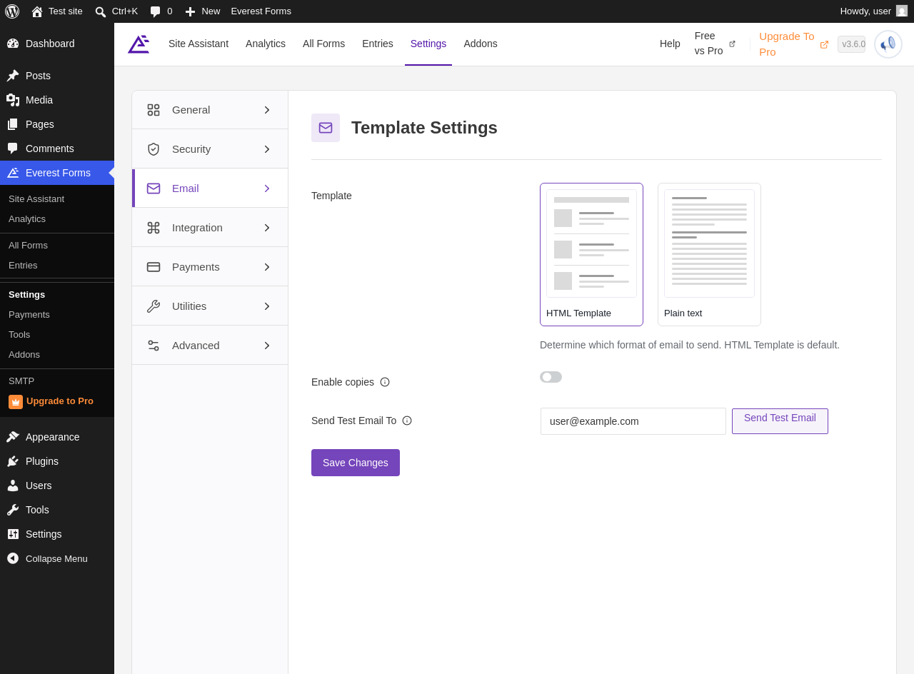Expand the Integration section chevron

click(x=267, y=228)
